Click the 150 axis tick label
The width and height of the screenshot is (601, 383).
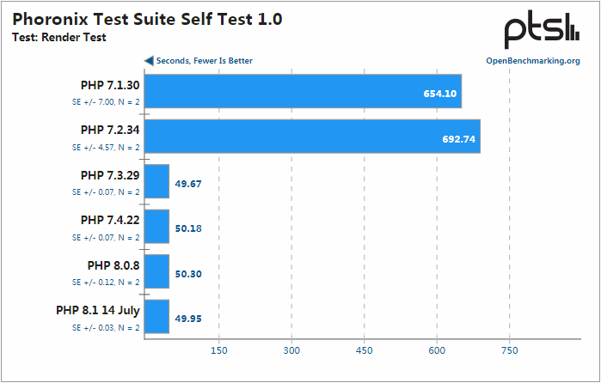tap(218, 350)
